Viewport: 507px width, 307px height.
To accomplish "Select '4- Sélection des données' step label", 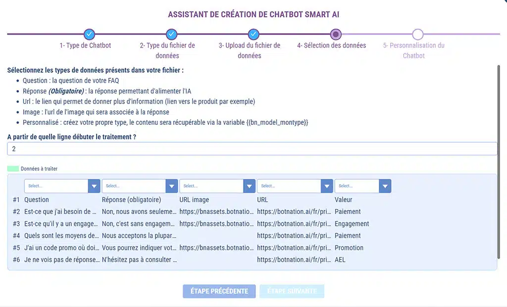I will (x=331, y=46).
